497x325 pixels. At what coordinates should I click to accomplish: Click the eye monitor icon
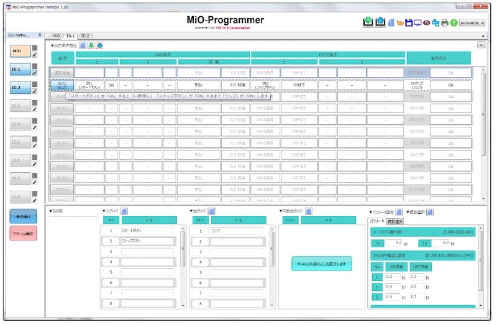(x=427, y=23)
